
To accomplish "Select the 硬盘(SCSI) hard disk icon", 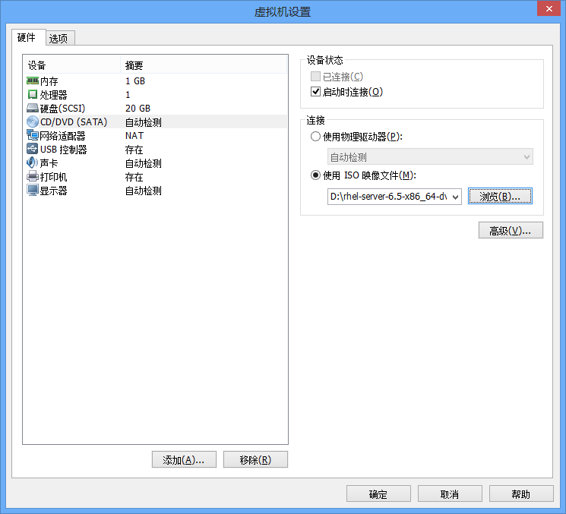I will [x=33, y=108].
